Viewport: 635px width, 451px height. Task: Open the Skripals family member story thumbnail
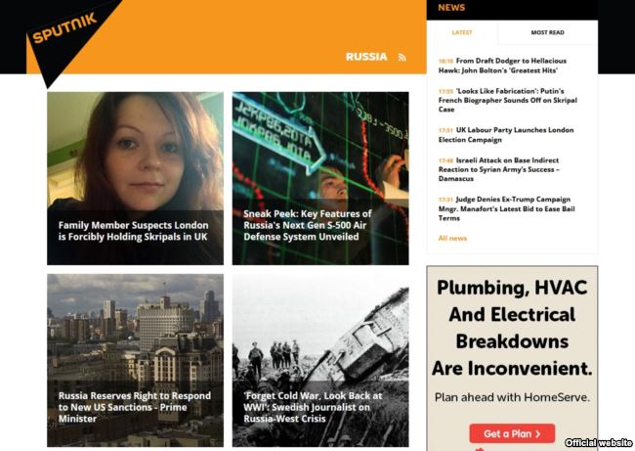point(135,178)
